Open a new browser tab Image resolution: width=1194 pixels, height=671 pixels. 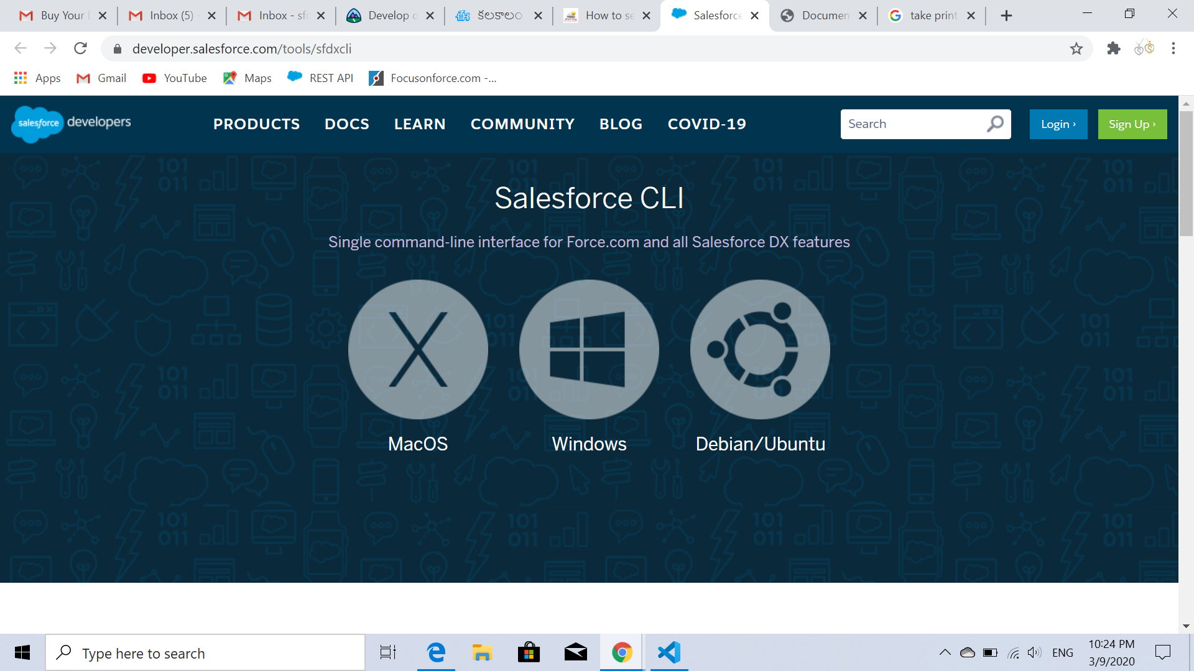tap(1006, 16)
